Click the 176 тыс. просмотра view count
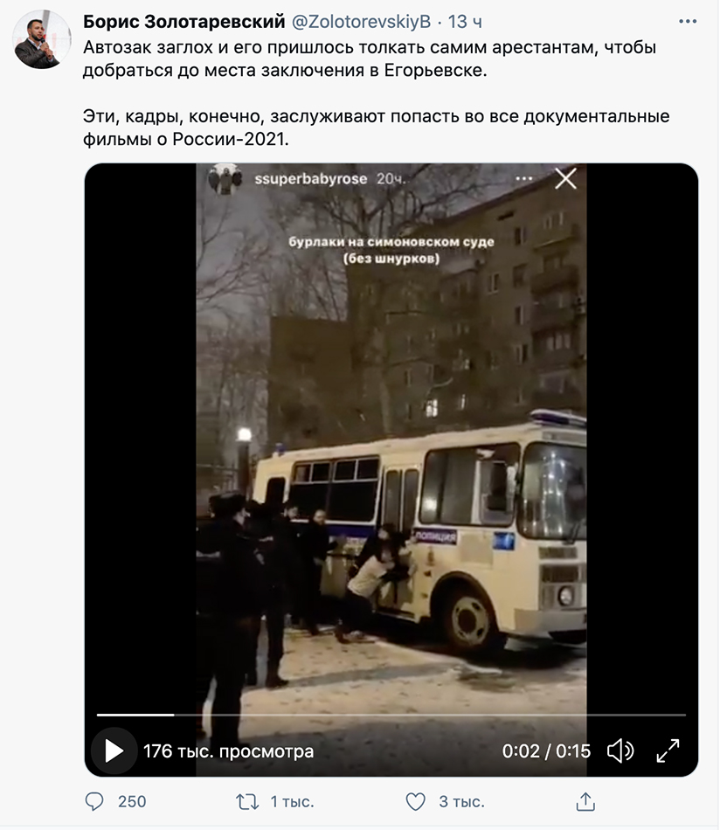Viewport: 720px width, 830px height. click(229, 751)
